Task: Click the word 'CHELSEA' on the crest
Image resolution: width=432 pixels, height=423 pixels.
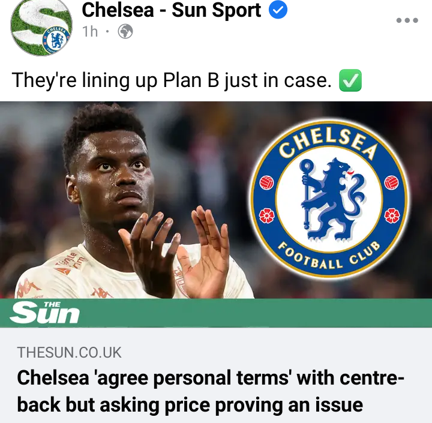Action: (x=328, y=143)
